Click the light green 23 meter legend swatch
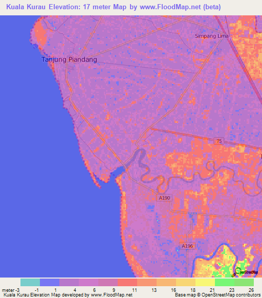 244,283
